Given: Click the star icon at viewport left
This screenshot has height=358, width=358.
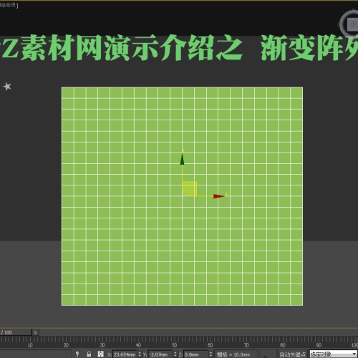Looking at the screenshot, I should [x=7, y=87].
